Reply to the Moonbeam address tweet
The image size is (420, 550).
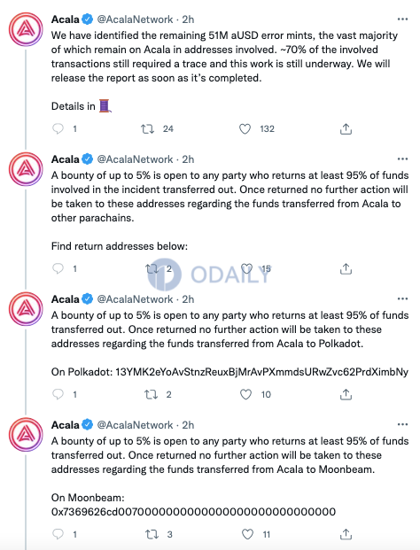click(58, 534)
